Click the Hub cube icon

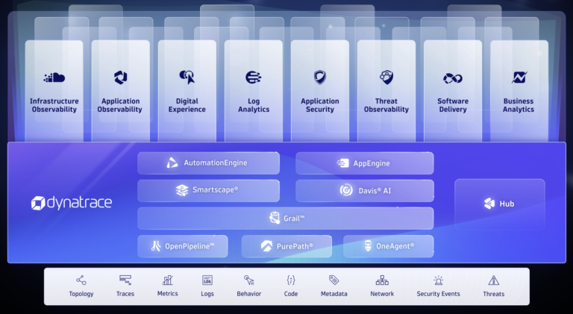coord(489,204)
